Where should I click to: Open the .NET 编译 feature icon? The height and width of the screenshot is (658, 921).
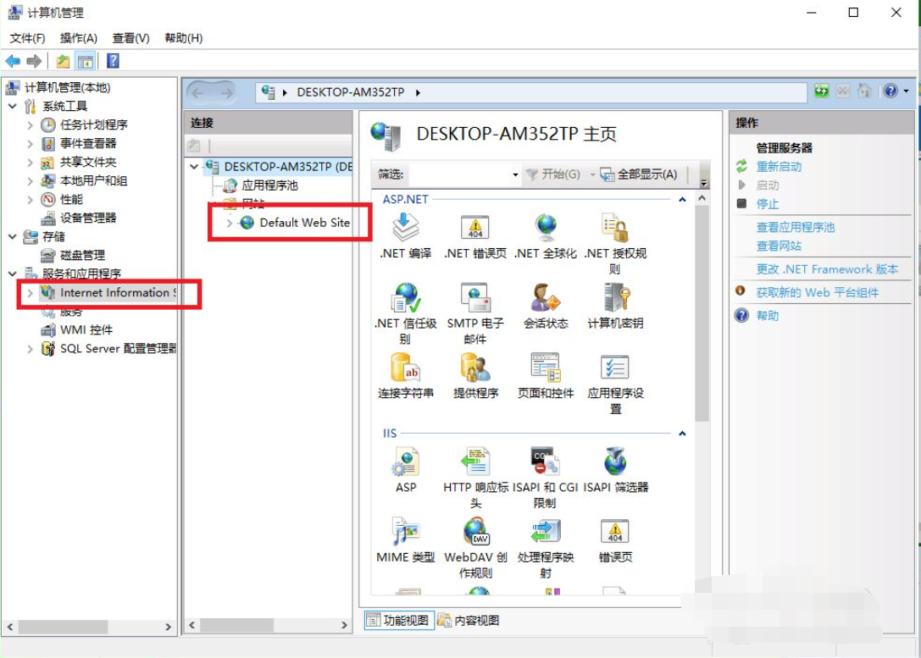(x=405, y=228)
